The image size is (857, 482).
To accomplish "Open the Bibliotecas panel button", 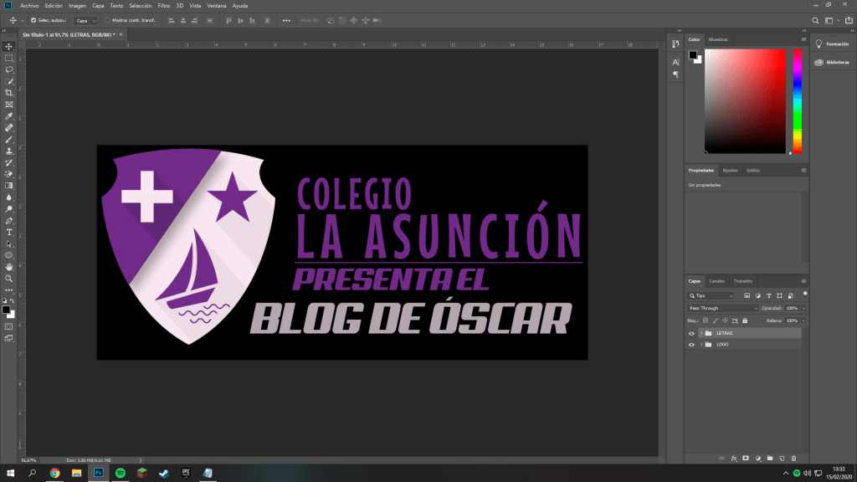I will (x=832, y=61).
